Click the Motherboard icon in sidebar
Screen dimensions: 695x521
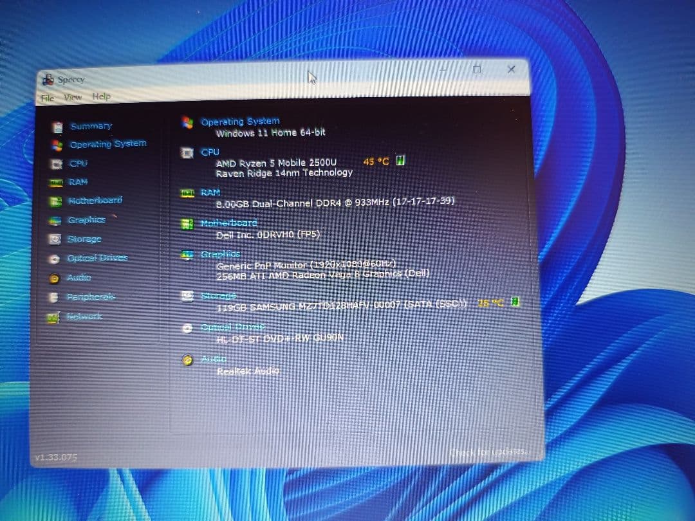pos(57,201)
